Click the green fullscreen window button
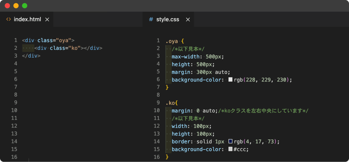Image resolution: width=349 pixels, height=162 pixels. pyautogui.click(x=25, y=6)
